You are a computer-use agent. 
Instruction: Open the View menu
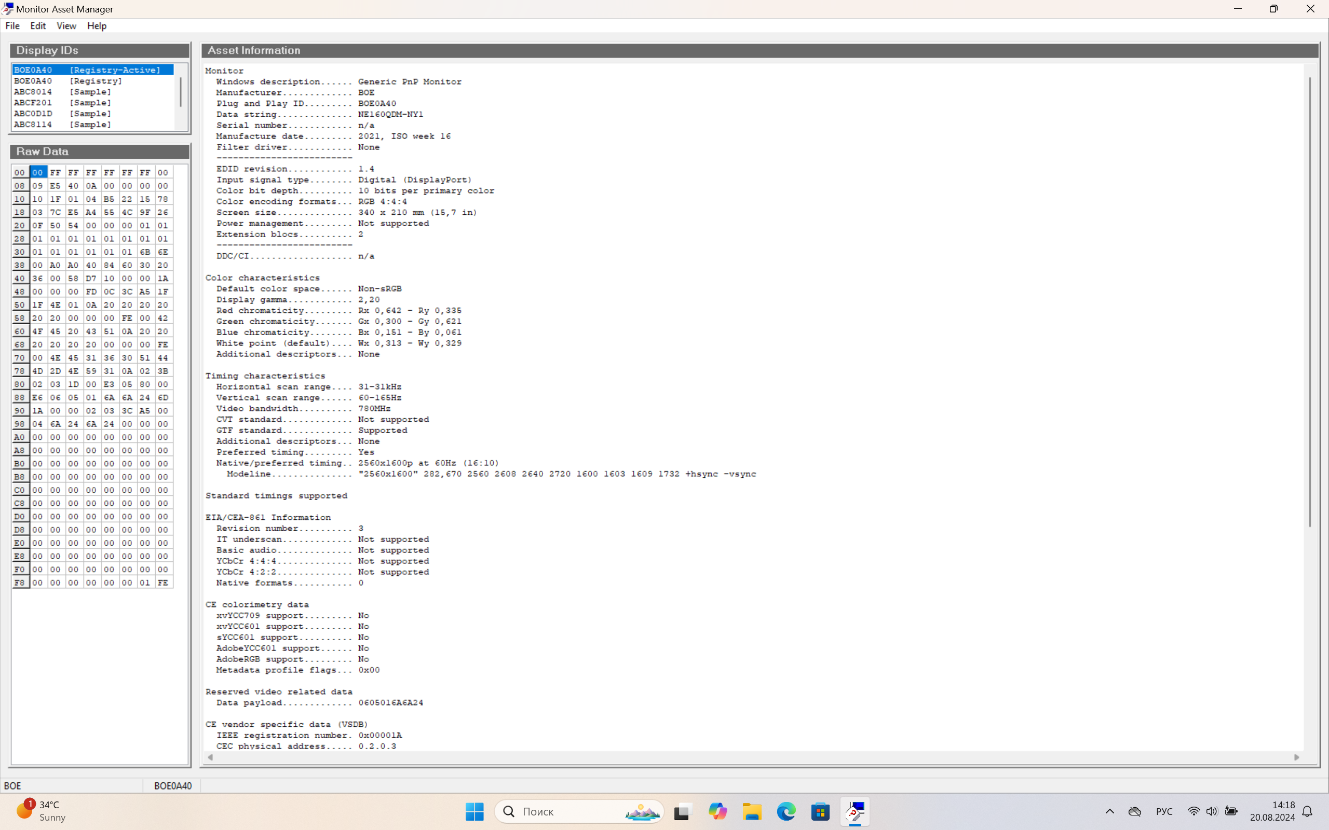point(66,26)
